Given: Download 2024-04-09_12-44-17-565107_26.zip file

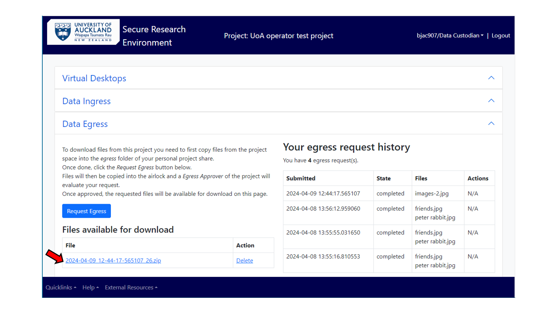Looking at the screenshot, I should tap(113, 260).
